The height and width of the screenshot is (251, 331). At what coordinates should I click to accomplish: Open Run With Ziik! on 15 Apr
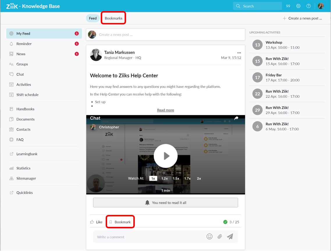click(287, 61)
